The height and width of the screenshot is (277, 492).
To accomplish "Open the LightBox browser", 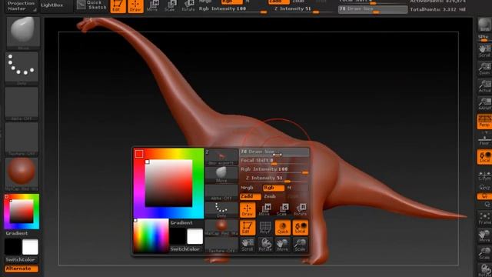I will [52, 5].
